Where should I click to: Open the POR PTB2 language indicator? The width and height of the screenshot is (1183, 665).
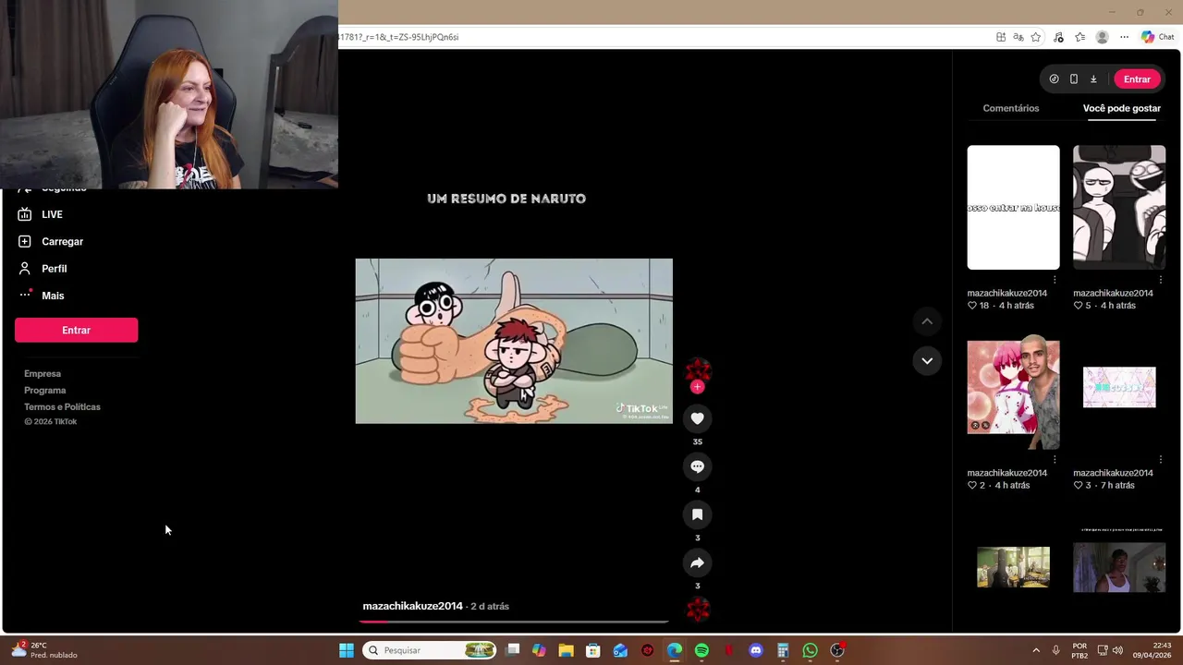(x=1079, y=650)
